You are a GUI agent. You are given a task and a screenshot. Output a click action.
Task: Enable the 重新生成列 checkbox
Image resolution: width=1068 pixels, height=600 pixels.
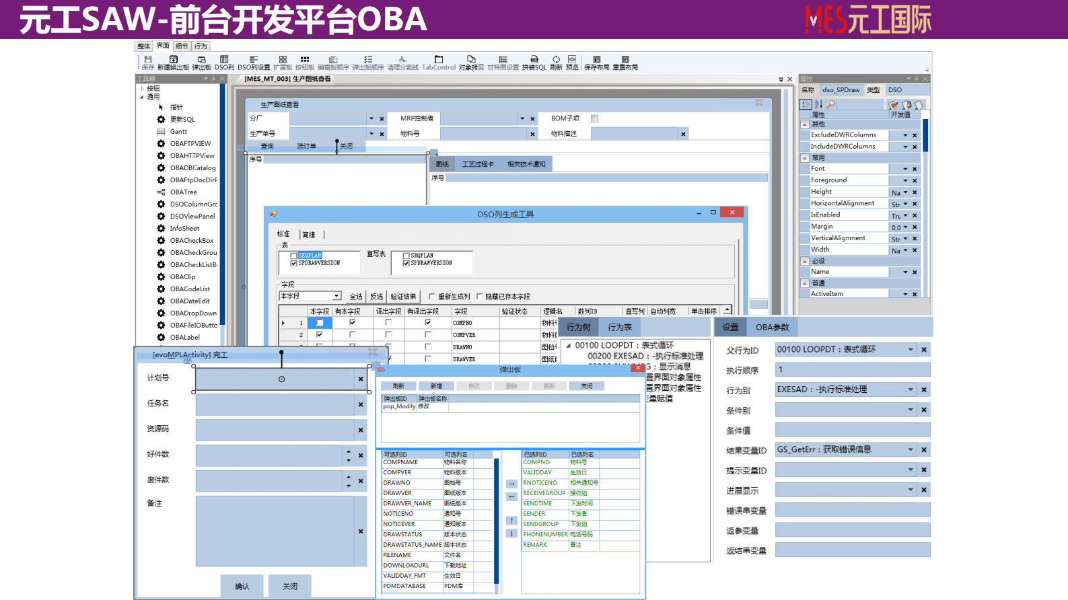point(432,296)
